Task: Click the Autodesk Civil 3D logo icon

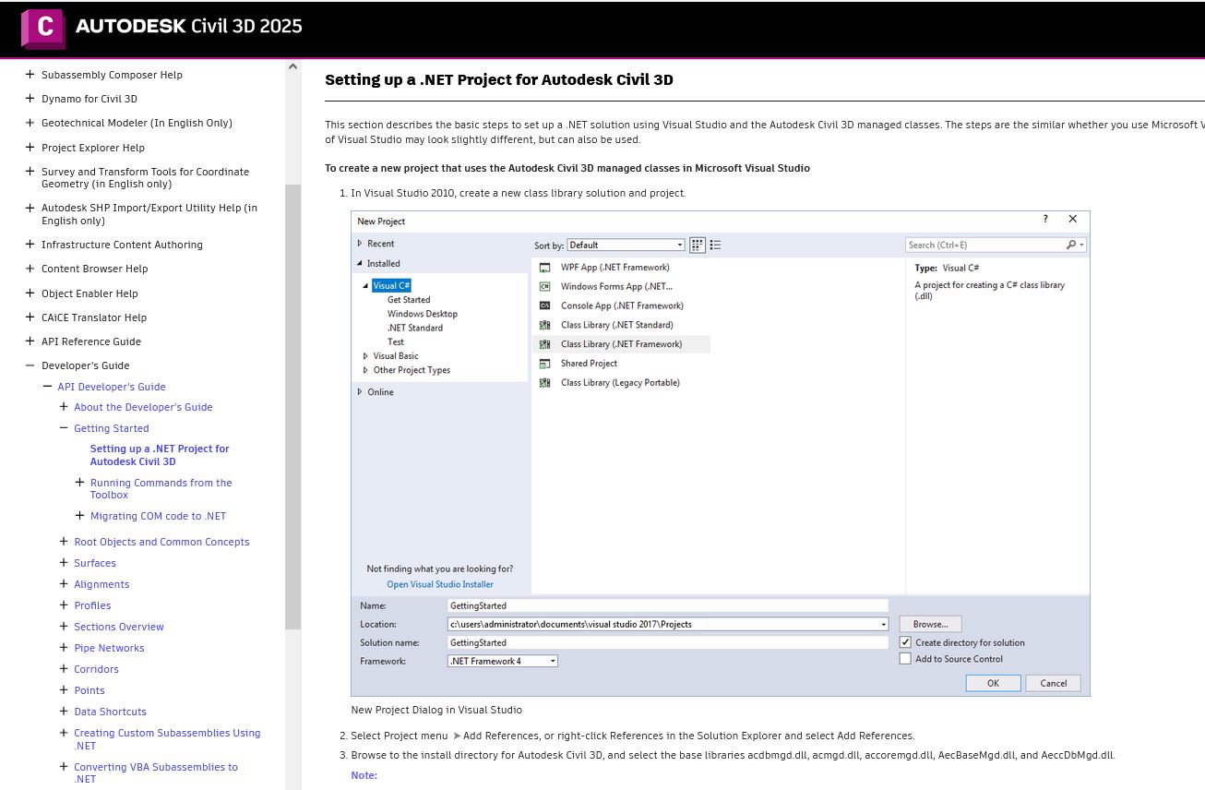Action: click(x=43, y=28)
